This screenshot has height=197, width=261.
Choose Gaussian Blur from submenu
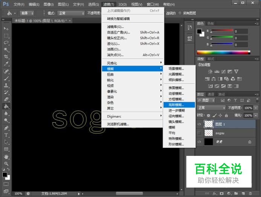tap(179, 105)
